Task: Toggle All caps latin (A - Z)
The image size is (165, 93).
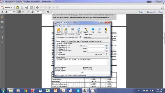Action: point(57,45)
